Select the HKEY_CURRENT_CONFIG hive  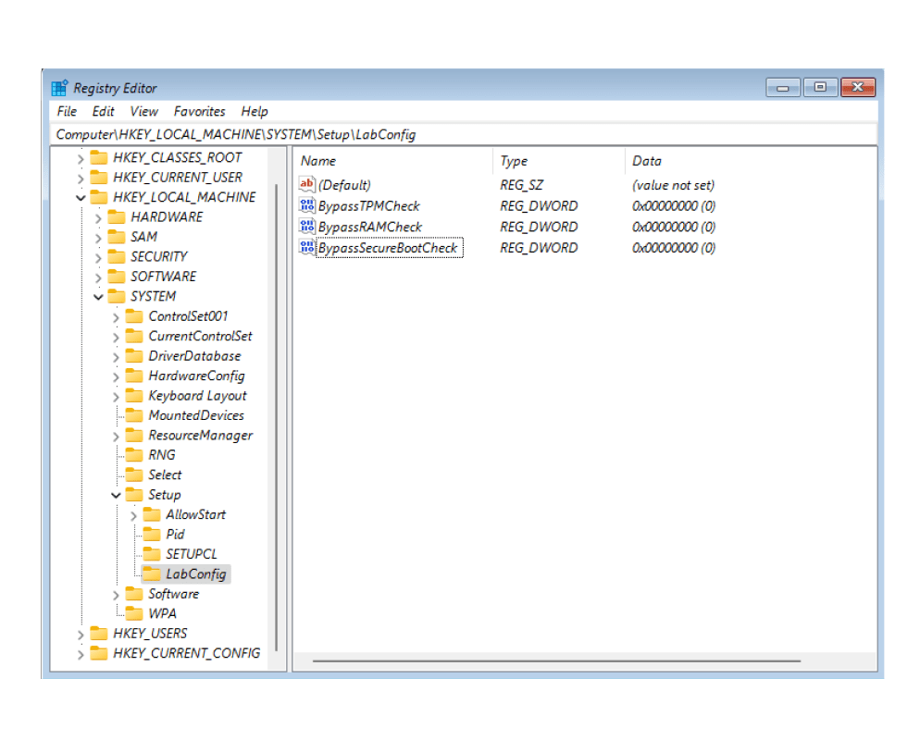187,653
